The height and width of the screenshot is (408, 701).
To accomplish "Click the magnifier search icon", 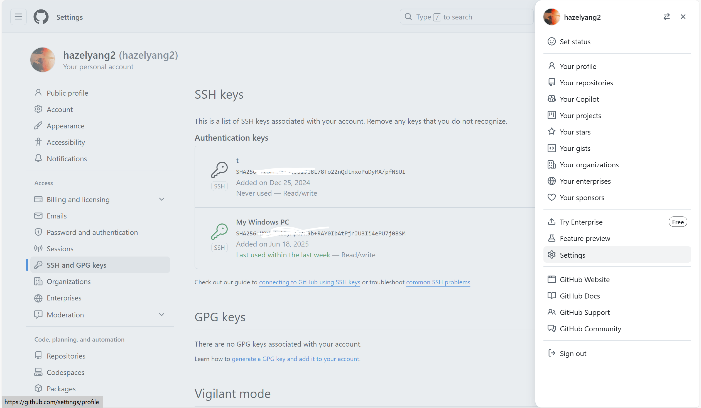I will (x=408, y=17).
